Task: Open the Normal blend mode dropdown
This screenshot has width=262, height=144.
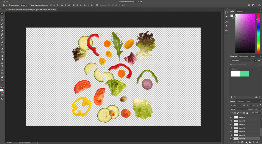Action: (239, 109)
